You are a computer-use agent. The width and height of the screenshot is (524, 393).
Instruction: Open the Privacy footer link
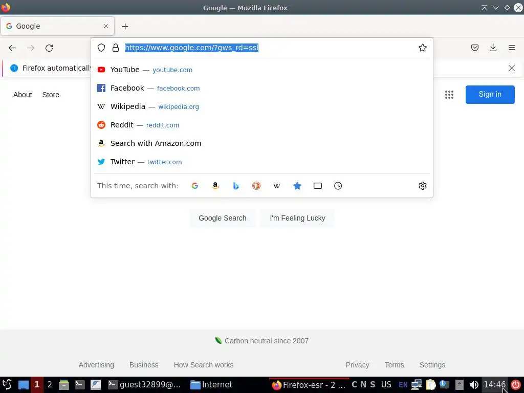click(x=357, y=365)
